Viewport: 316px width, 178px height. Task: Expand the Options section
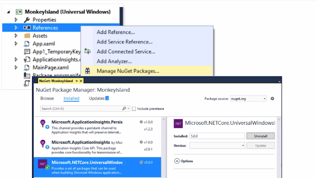tap(177, 161)
